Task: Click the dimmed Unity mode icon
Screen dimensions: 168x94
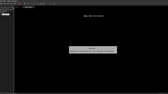Action: coord(46,4)
